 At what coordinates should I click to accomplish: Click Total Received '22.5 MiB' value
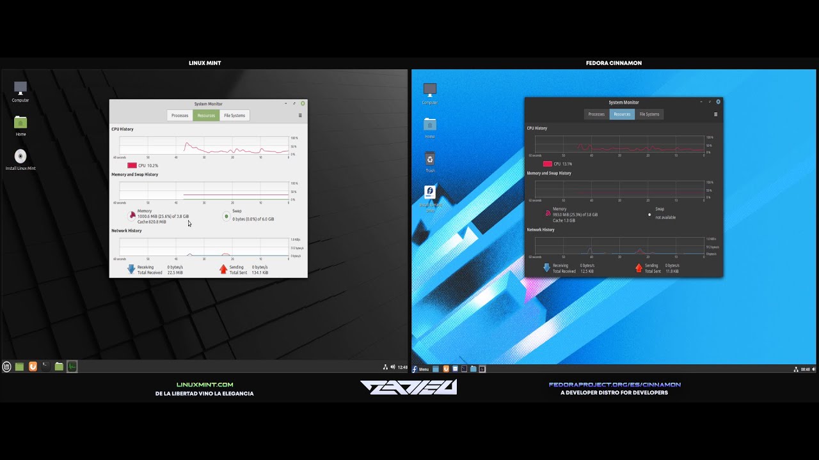[x=175, y=273]
